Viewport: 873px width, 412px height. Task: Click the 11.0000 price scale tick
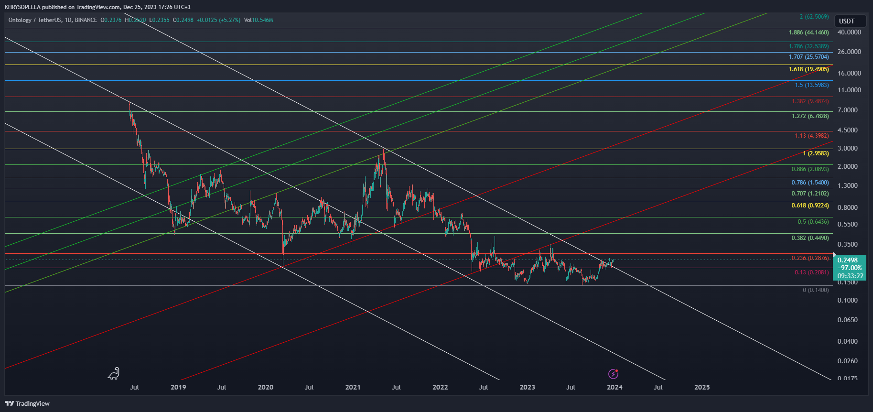click(x=849, y=90)
